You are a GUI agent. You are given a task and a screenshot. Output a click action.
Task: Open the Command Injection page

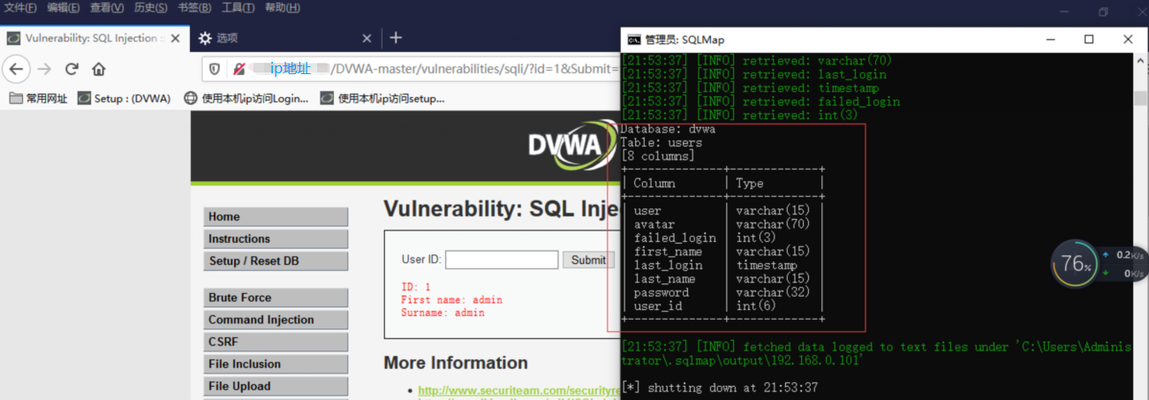click(x=276, y=320)
